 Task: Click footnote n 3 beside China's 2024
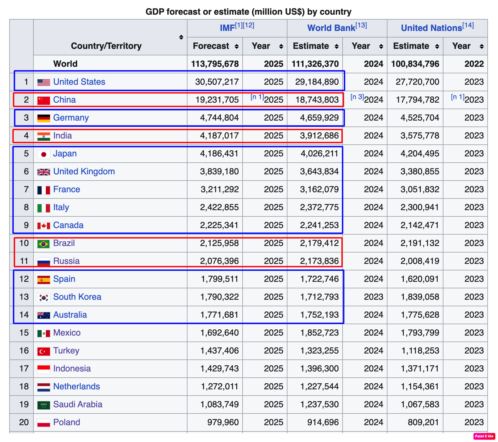[357, 97]
